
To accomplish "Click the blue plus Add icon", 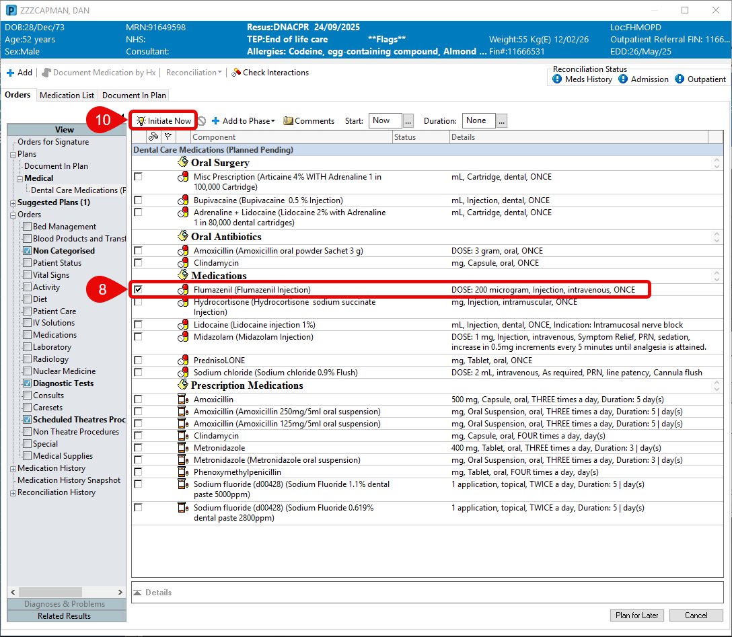I will [10, 73].
